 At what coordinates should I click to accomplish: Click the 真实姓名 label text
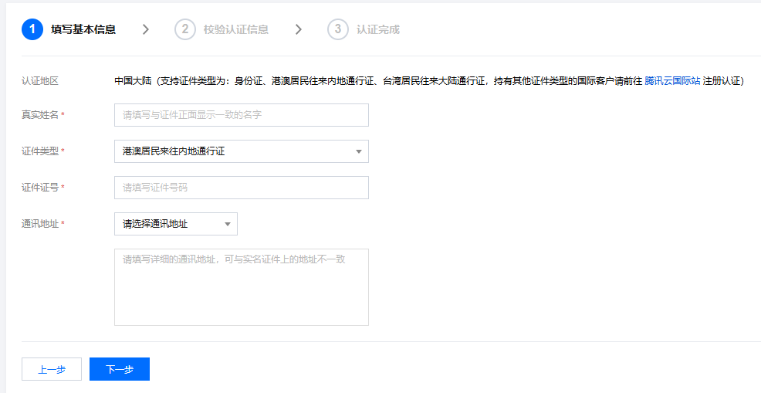pos(40,115)
